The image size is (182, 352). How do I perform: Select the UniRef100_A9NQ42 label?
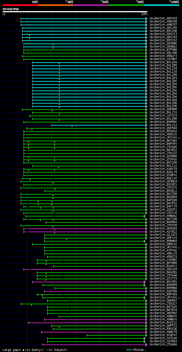163,216
